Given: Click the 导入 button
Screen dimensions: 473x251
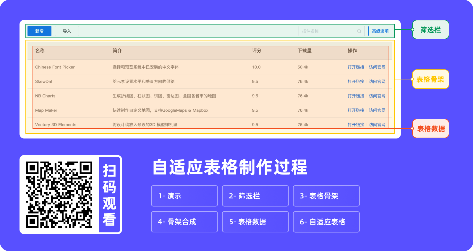Looking at the screenshot, I should tap(67, 31).
